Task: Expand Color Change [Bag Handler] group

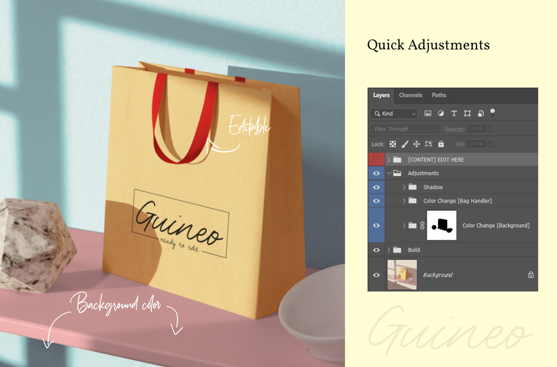Action: (x=404, y=201)
